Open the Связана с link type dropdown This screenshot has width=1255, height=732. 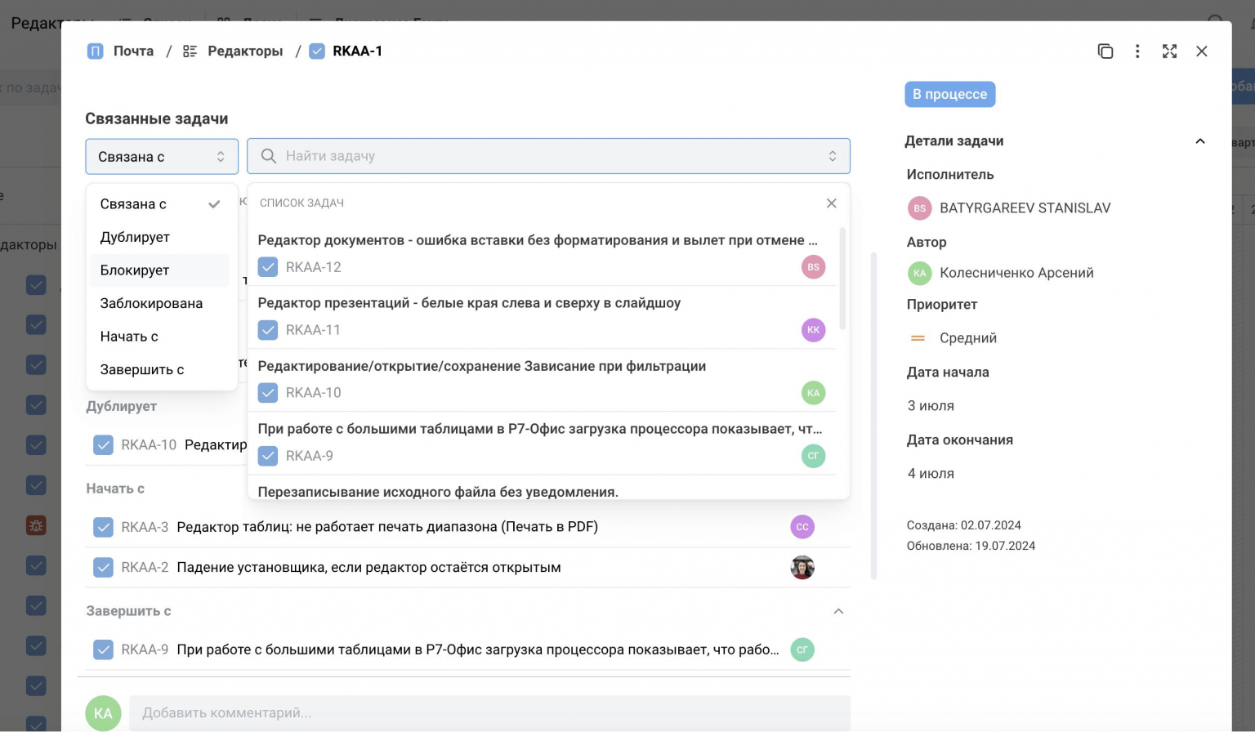point(162,157)
